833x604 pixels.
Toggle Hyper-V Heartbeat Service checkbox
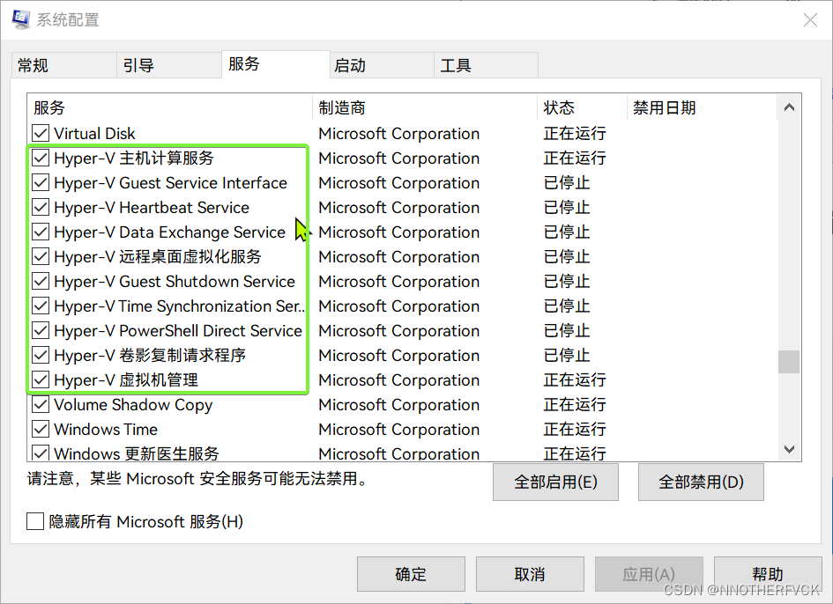41,207
